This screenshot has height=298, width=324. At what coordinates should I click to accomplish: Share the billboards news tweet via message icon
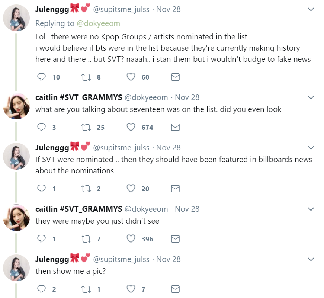pos(175,189)
